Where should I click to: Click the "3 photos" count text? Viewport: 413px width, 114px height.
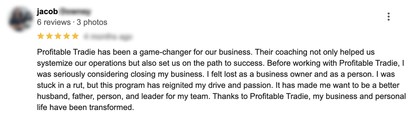[92, 22]
